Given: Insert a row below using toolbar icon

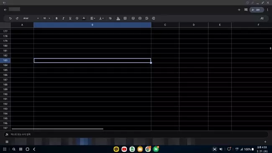Looking at the screenshot, I should (x=133, y=18).
